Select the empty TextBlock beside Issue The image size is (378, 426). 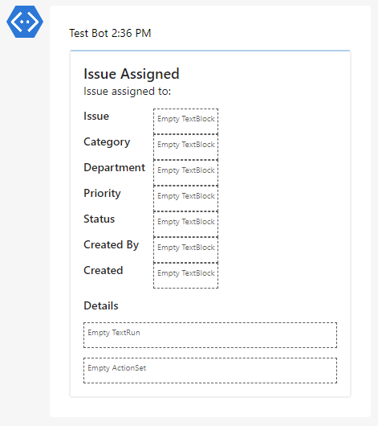(x=185, y=121)
